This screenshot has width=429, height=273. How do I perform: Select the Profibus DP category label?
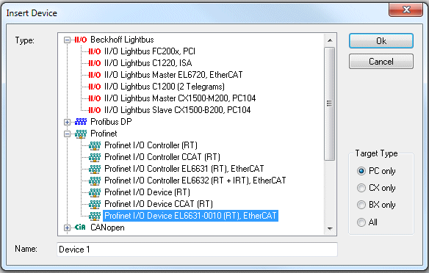coord(111,122)
